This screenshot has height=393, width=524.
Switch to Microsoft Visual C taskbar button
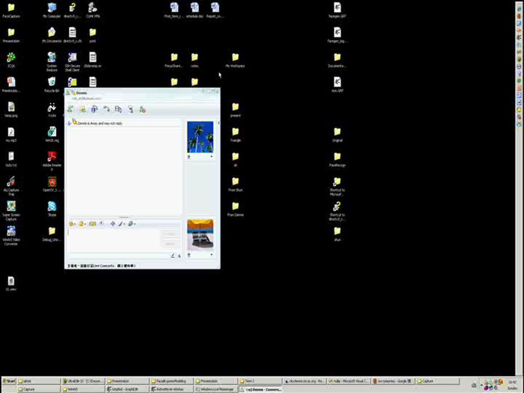point(349,381)
